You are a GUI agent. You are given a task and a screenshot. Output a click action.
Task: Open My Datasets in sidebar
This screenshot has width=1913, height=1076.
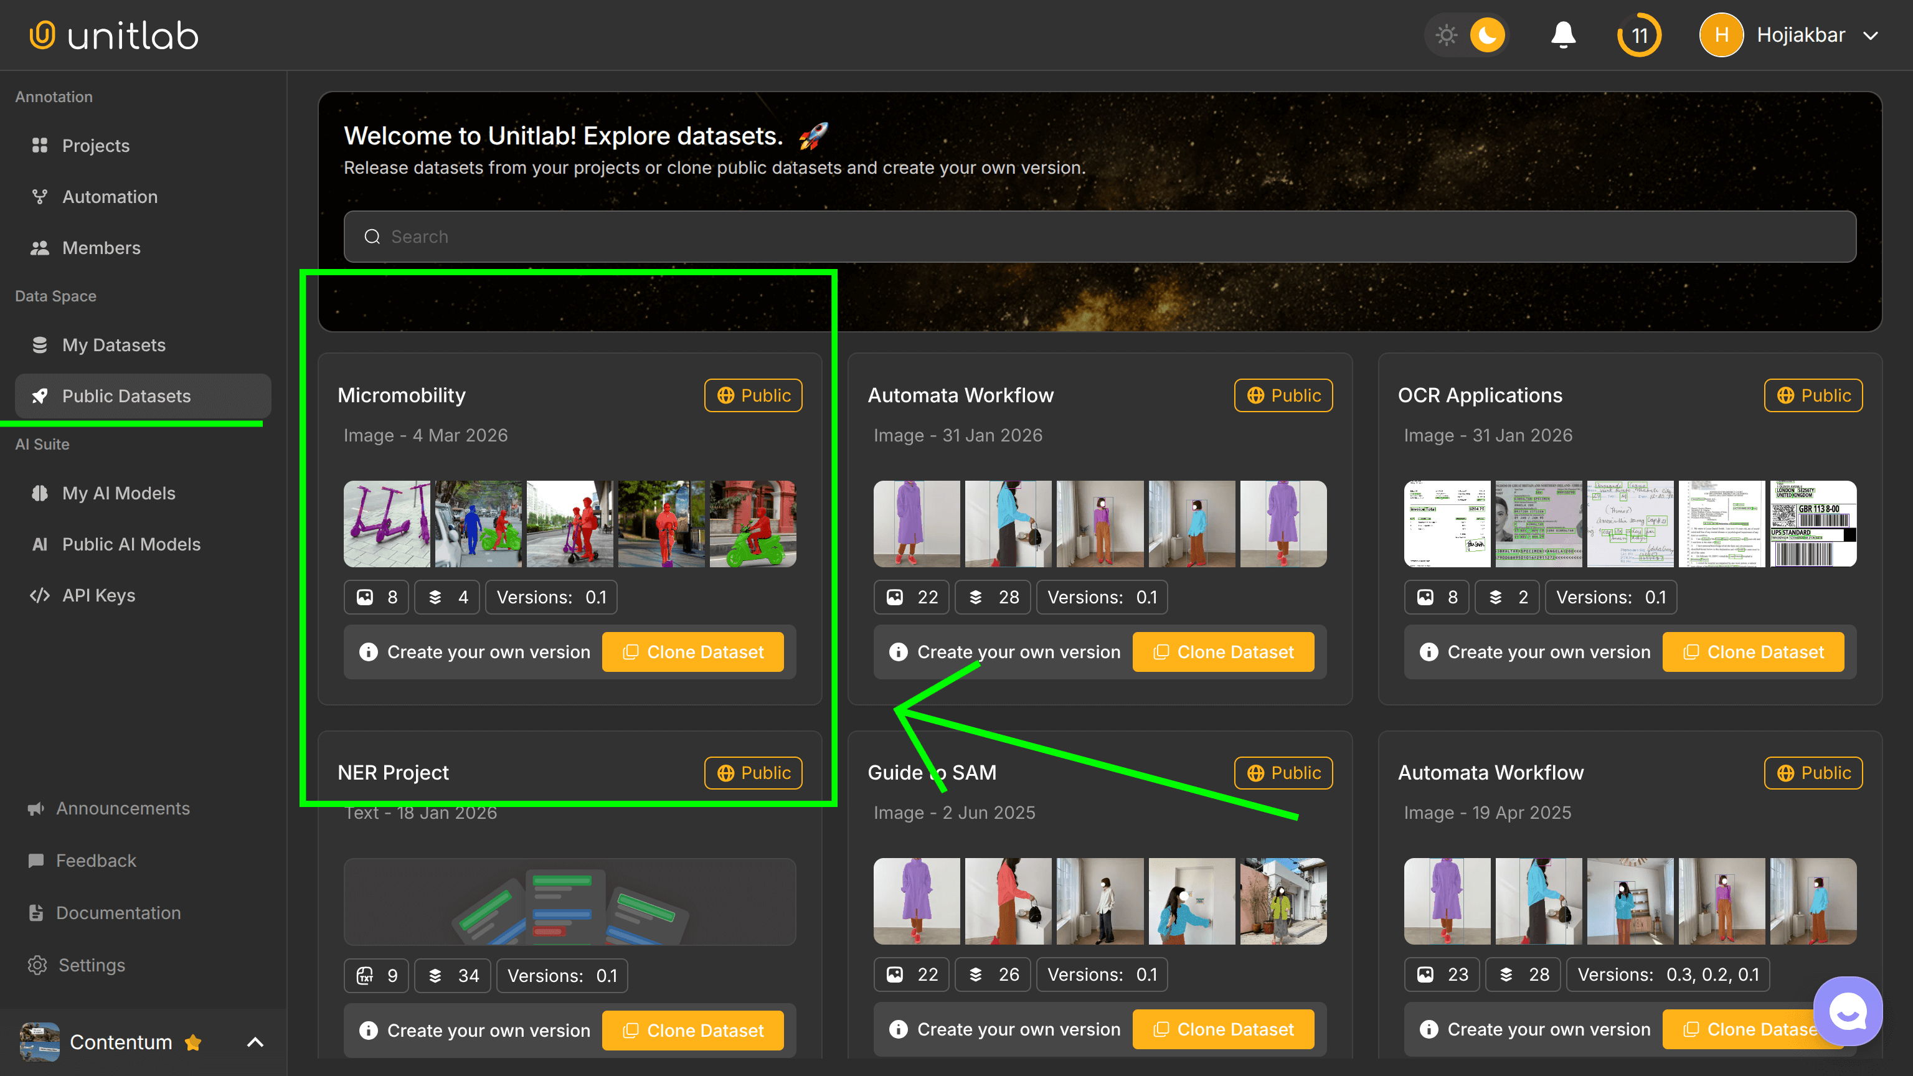point(113,344)
